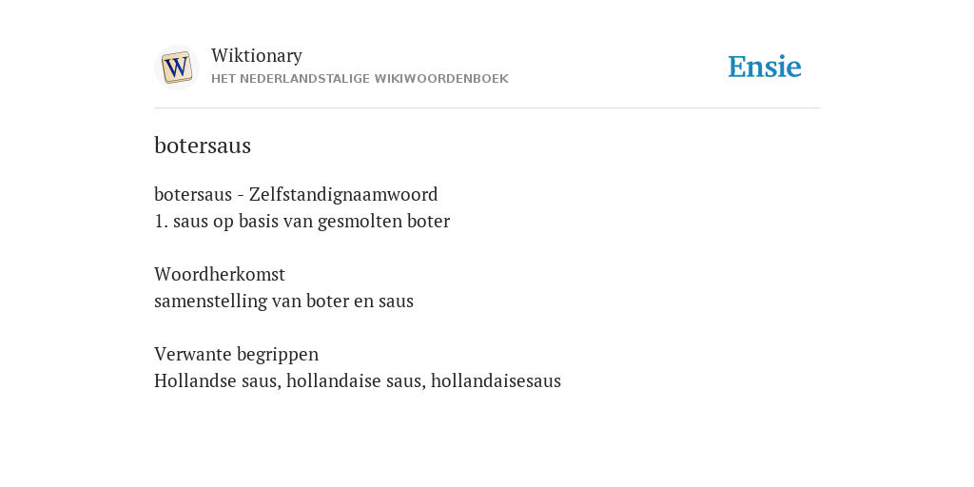The height and width of the screenshot is (487, 974).
Task: Click the Wiktionary source title
Action: point(257,56)
